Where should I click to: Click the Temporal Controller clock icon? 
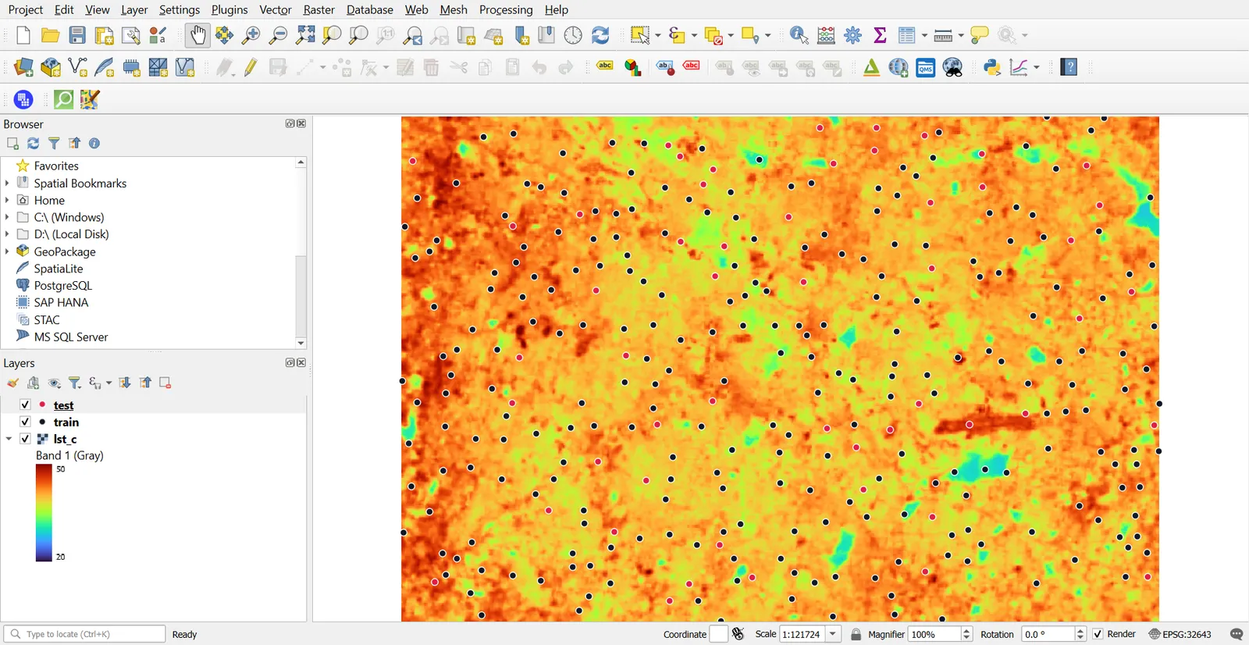(x=574, y=35)
